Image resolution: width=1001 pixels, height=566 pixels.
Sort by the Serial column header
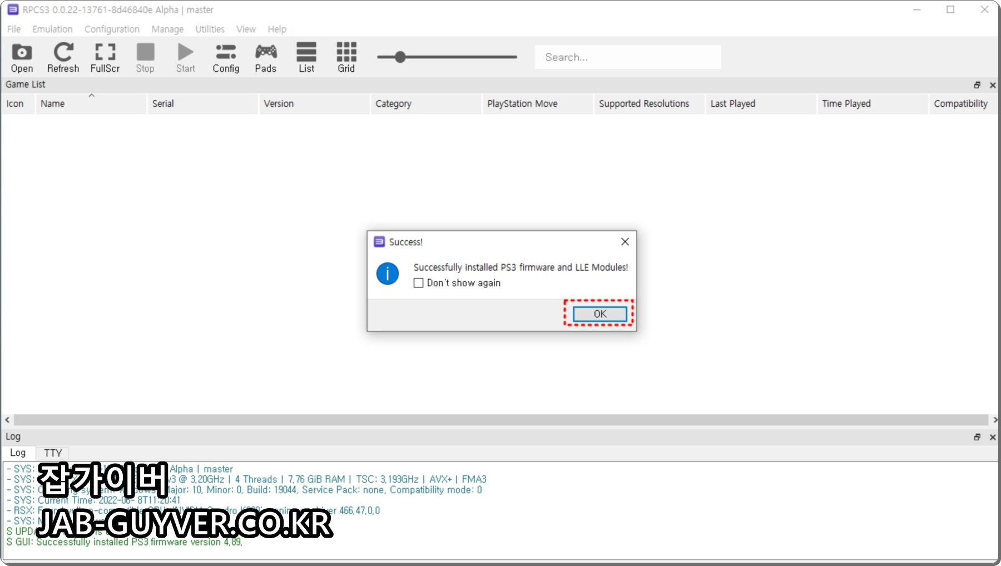pyautogui.click(x=203, y=104)
